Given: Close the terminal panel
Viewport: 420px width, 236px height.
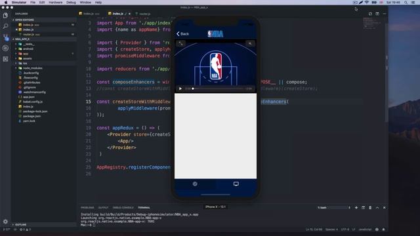Looking at the screenshot, I should pyautogui.click(x=385, y=208).
